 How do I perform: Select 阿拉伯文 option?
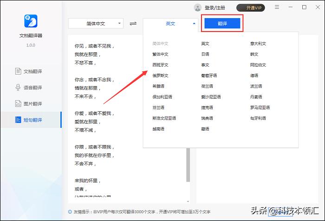pyautogui.click(x=258, y=65)
